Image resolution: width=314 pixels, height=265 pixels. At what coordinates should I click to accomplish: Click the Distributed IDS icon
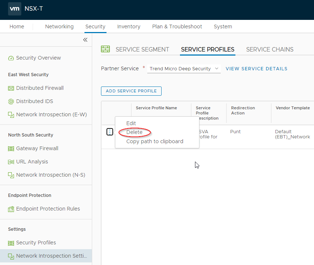[x=11, y=102]
